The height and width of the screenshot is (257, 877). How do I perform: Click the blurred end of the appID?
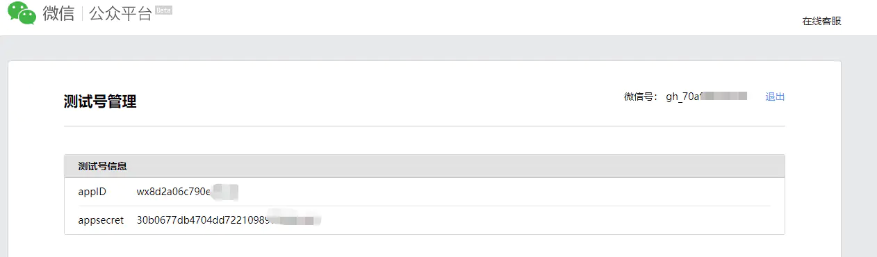click(226, 192)
